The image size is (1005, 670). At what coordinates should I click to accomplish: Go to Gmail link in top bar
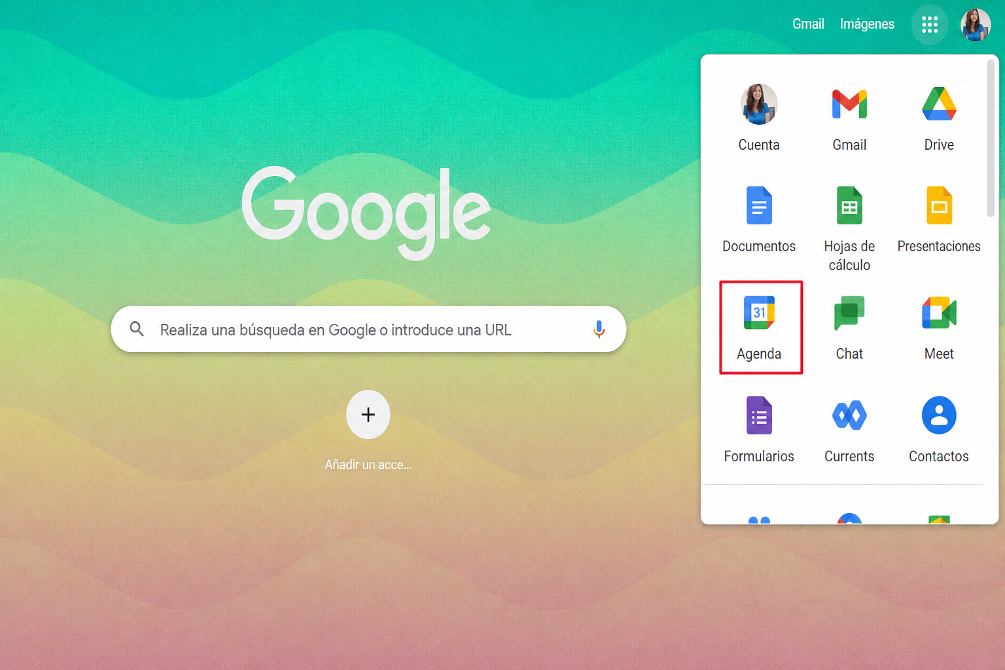pos(808,24)
